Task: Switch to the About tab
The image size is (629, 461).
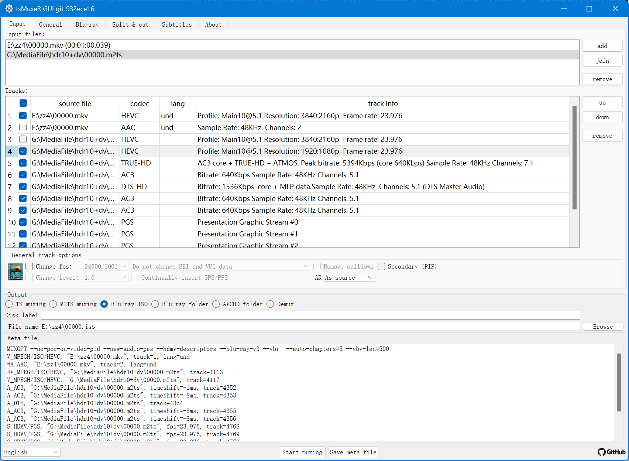Action: 213,24
